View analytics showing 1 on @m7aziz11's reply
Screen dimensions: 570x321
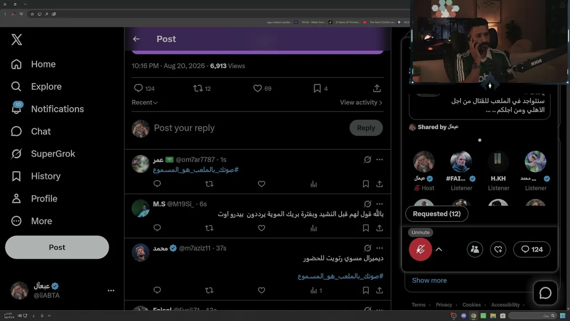(x=316, y=290)
